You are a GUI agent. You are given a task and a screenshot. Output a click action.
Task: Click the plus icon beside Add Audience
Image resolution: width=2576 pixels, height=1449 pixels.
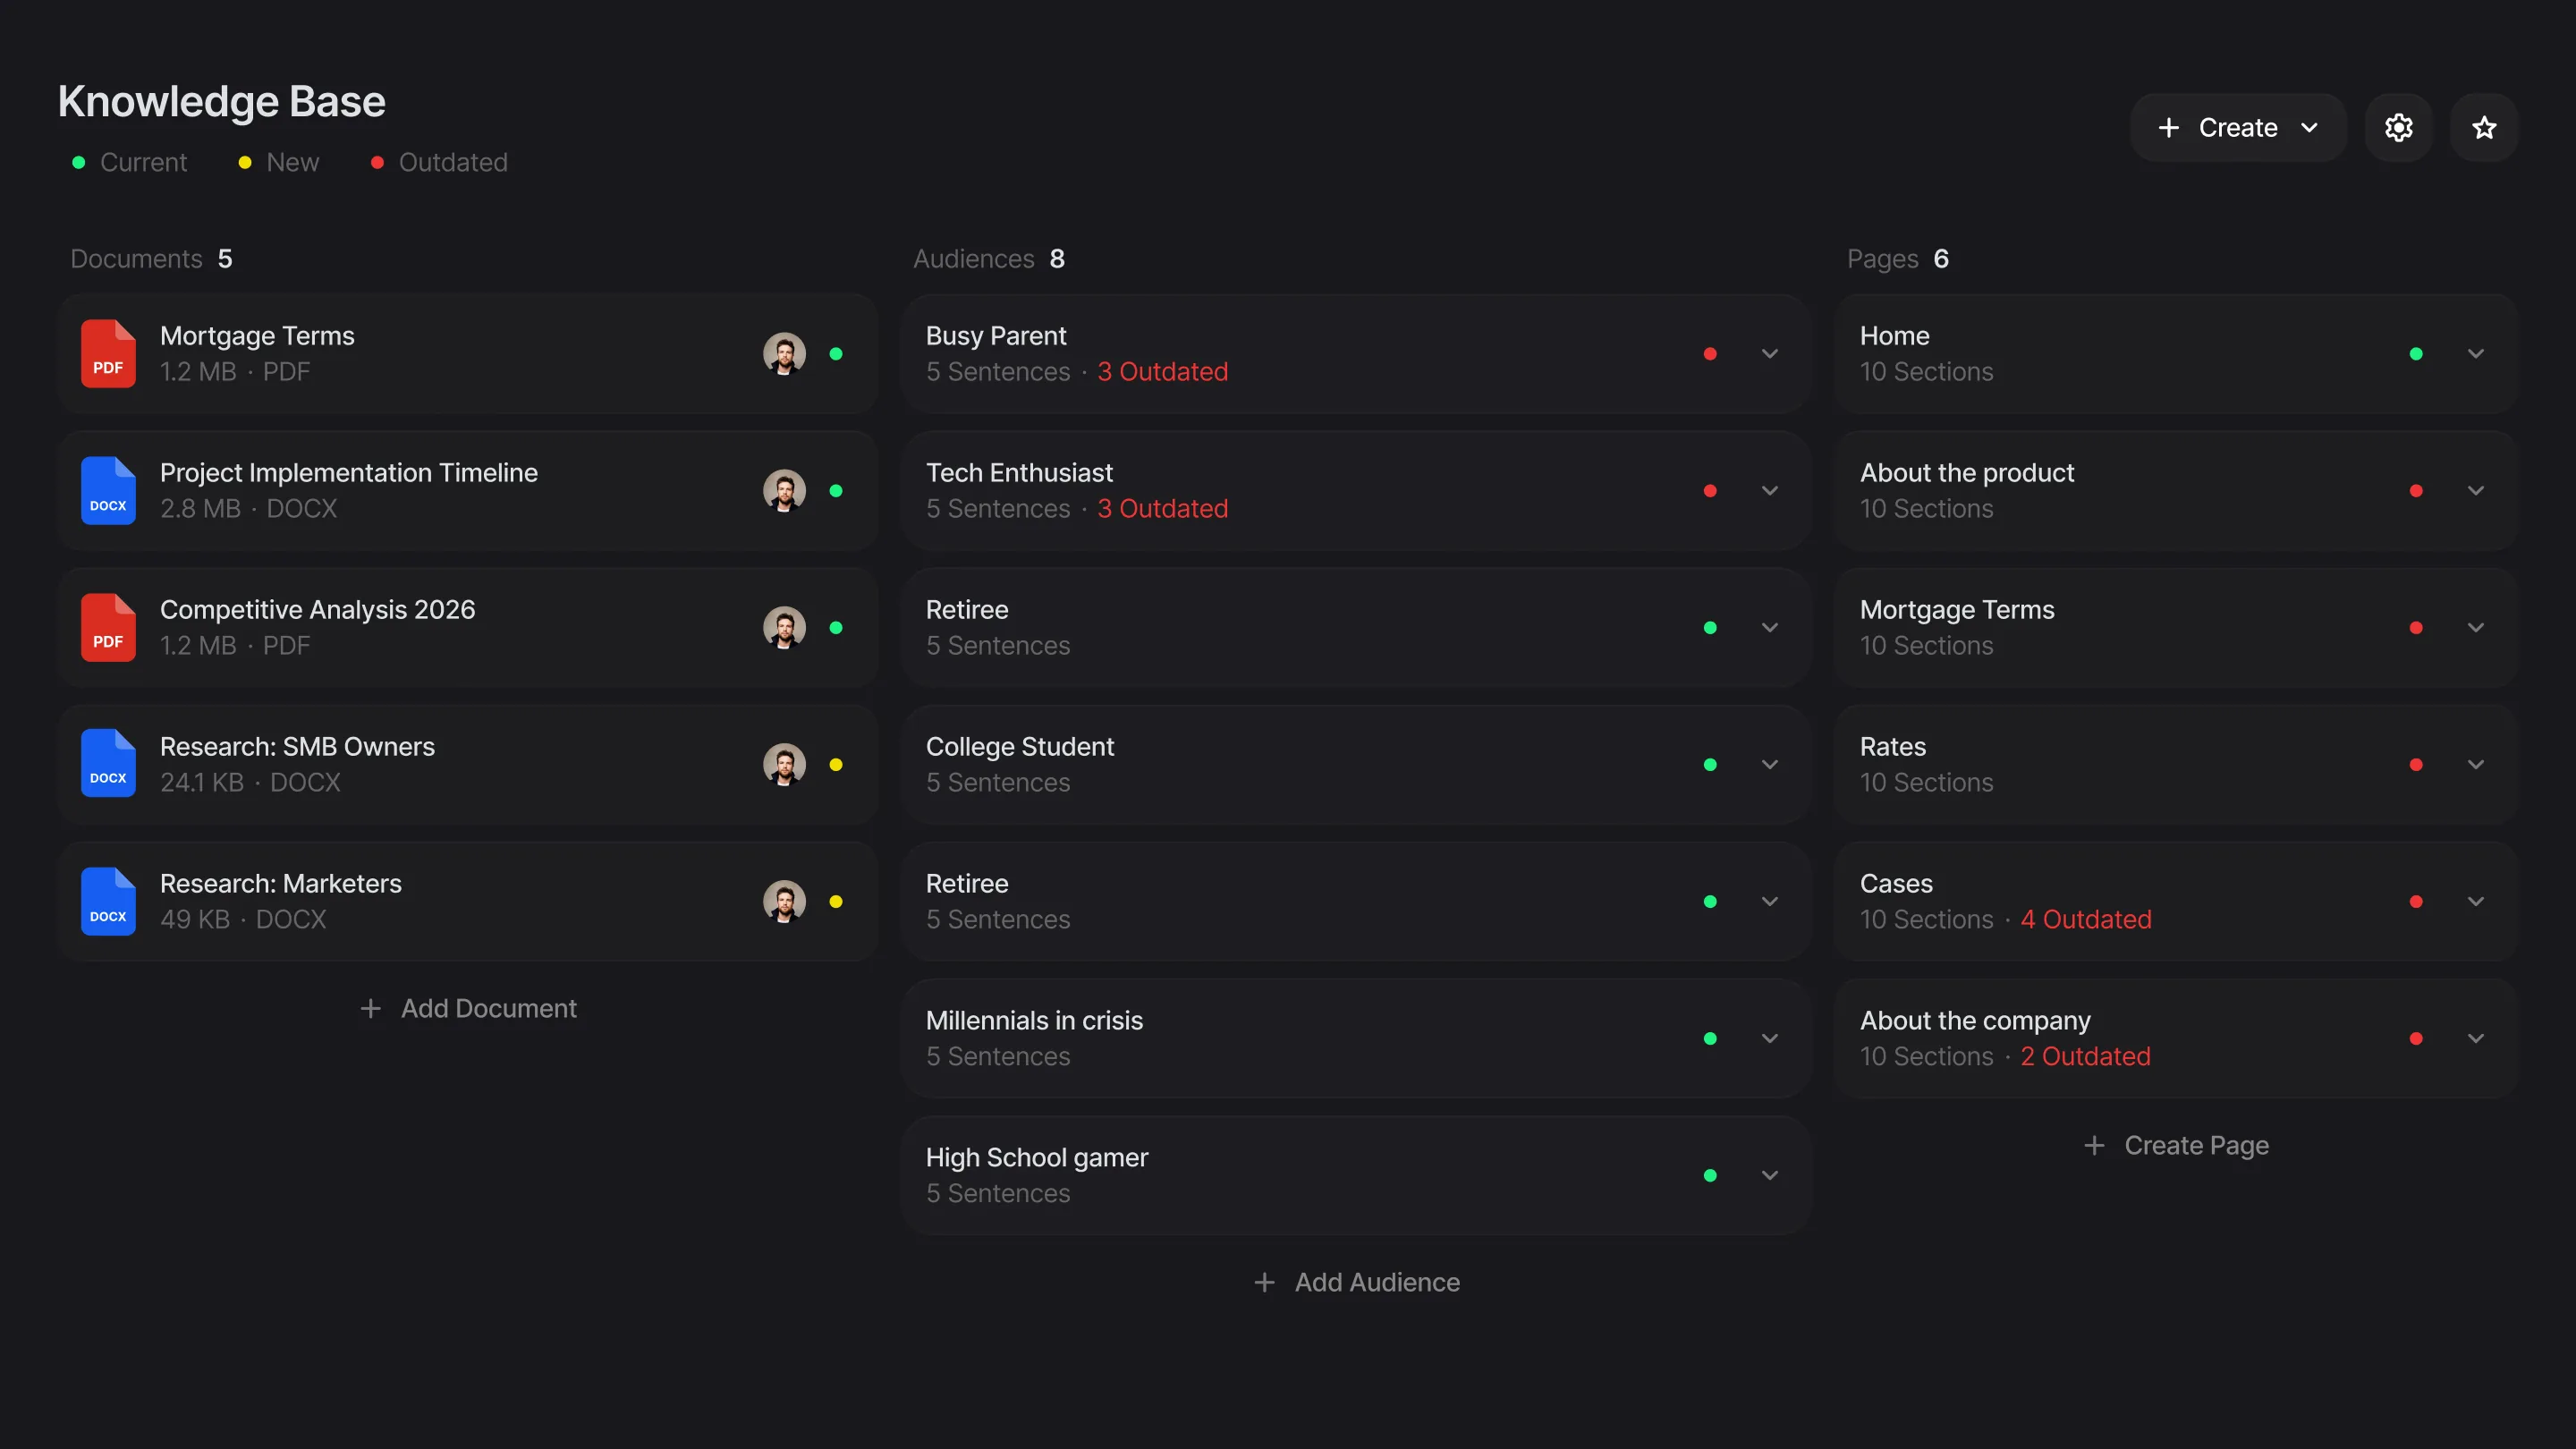pos(1264,1282)
